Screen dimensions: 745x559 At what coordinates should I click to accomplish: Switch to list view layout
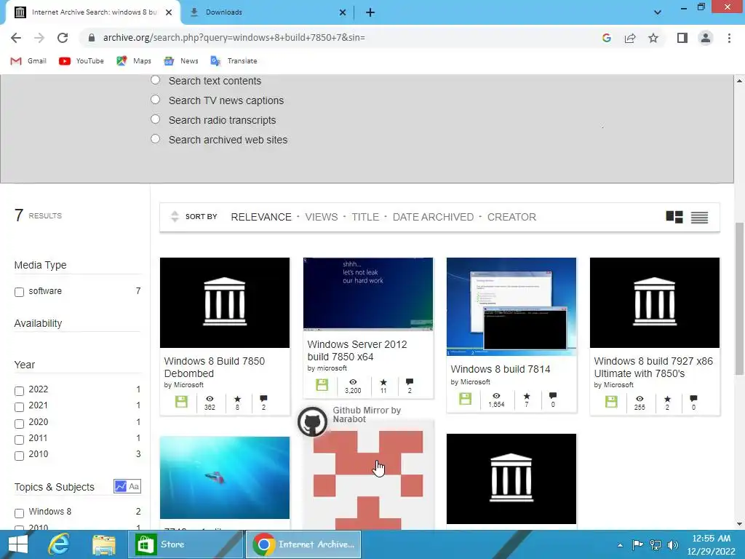[699, 217]
